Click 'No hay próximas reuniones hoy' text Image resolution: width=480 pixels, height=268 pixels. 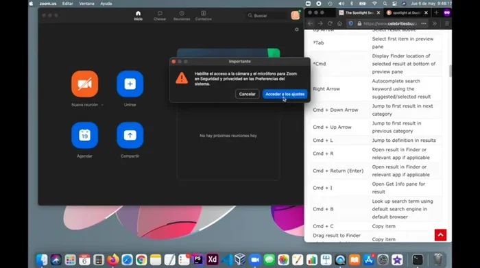228,136
